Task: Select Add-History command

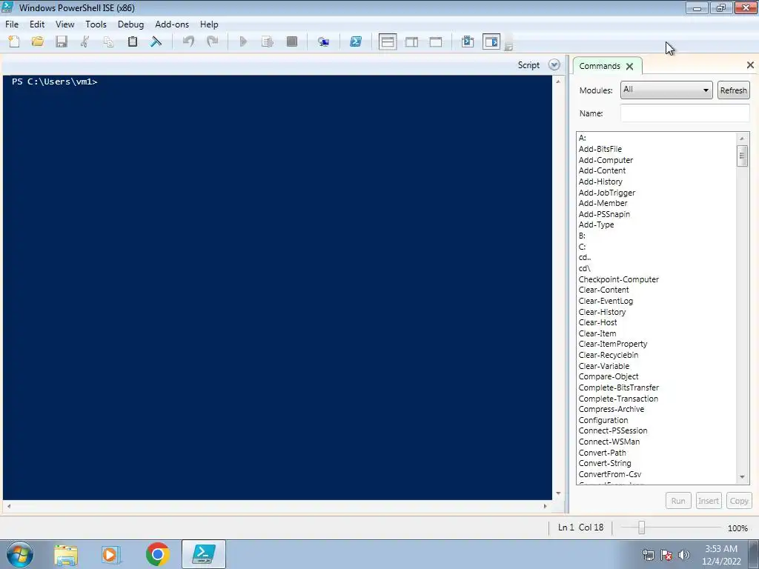Action: pos(600,182)
